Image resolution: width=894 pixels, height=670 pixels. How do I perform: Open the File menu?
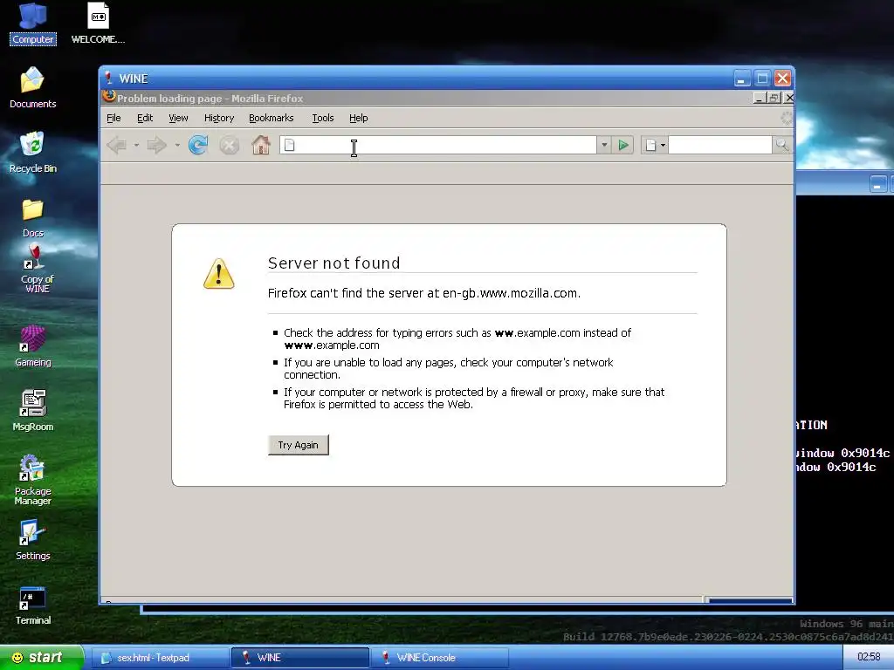tap(113, 118)
